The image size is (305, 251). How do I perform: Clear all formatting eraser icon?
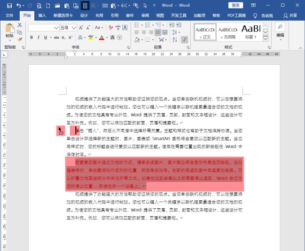tap(111, 28)
